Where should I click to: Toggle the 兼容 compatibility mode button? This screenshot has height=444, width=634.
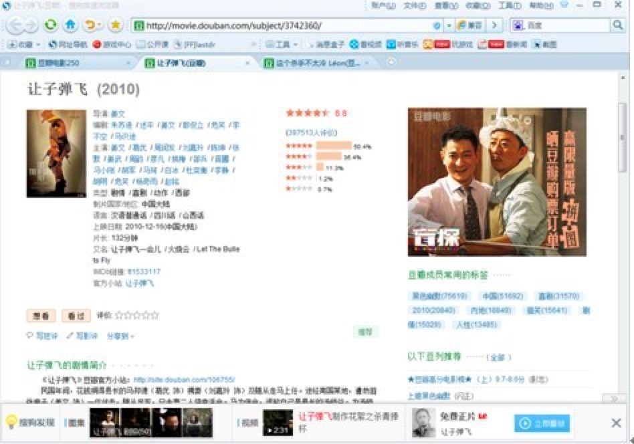point(469,25)
